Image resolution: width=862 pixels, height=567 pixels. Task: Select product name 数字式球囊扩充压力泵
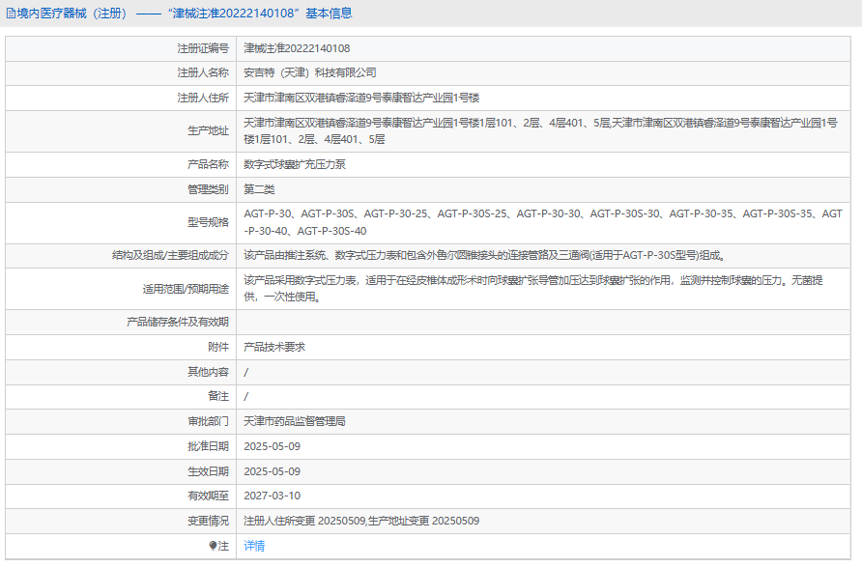pyautogui.click(x=295, y=164)
